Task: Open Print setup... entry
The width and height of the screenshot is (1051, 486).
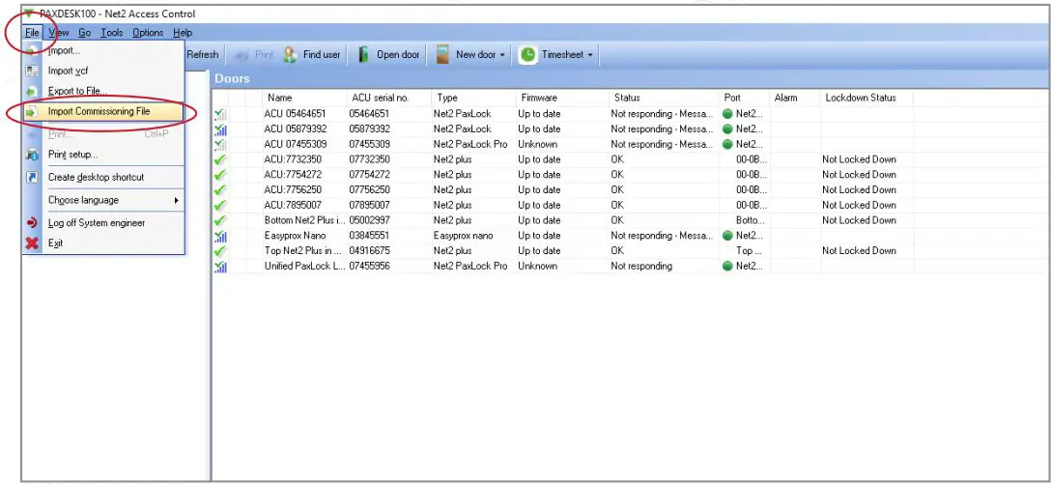Action: coord(103,155)
